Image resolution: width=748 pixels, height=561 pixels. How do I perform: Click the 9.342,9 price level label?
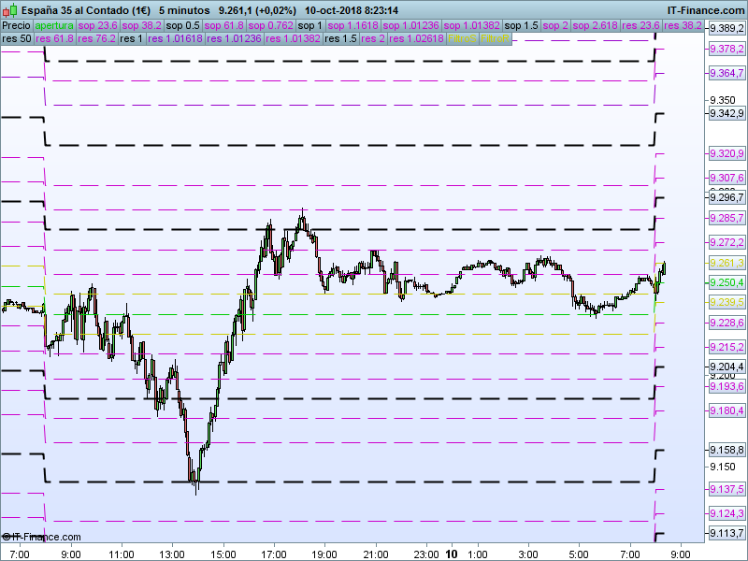tap(726, 113)
